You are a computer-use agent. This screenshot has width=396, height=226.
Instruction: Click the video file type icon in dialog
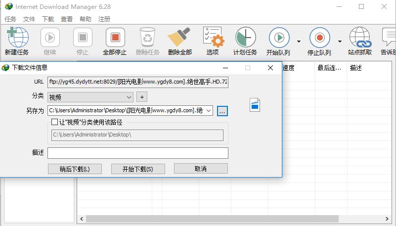click(x=255, y=105)
